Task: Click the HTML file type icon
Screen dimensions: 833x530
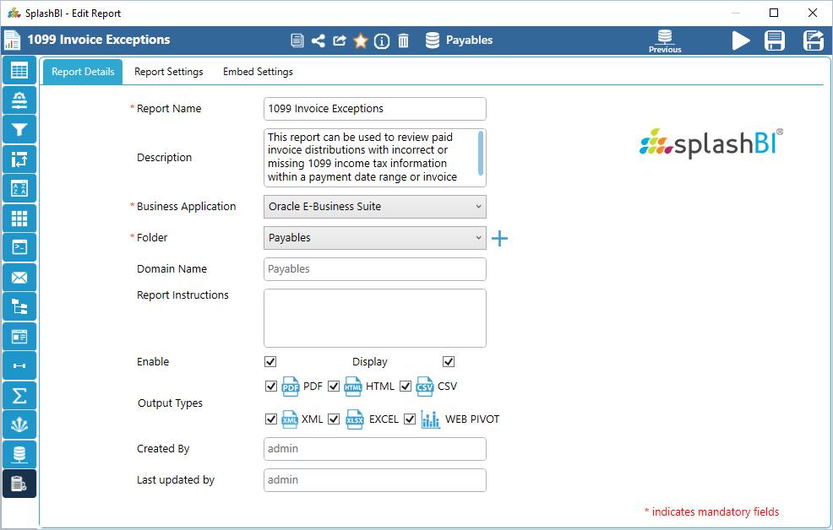Action: click(353, 387)
